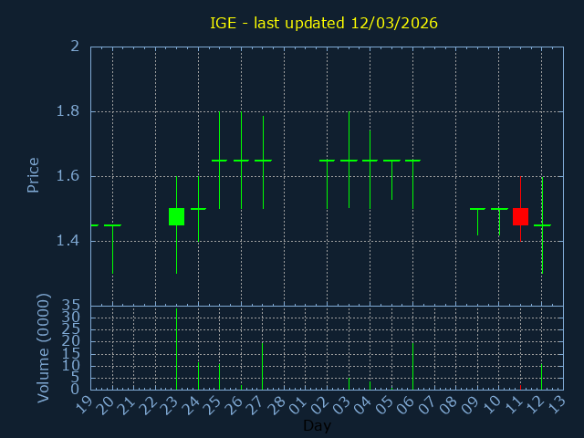Click the 'Day' x-axis label
584x438 pixels.
pyautogui.click(x=317, y=425)
